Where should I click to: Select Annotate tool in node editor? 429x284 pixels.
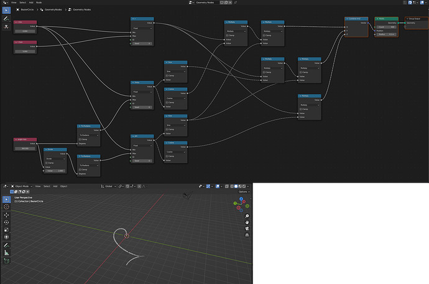[x=6, y=18]
